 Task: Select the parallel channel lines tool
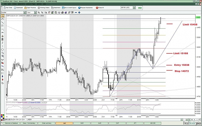pyautogui.click(x=3, y=83)
